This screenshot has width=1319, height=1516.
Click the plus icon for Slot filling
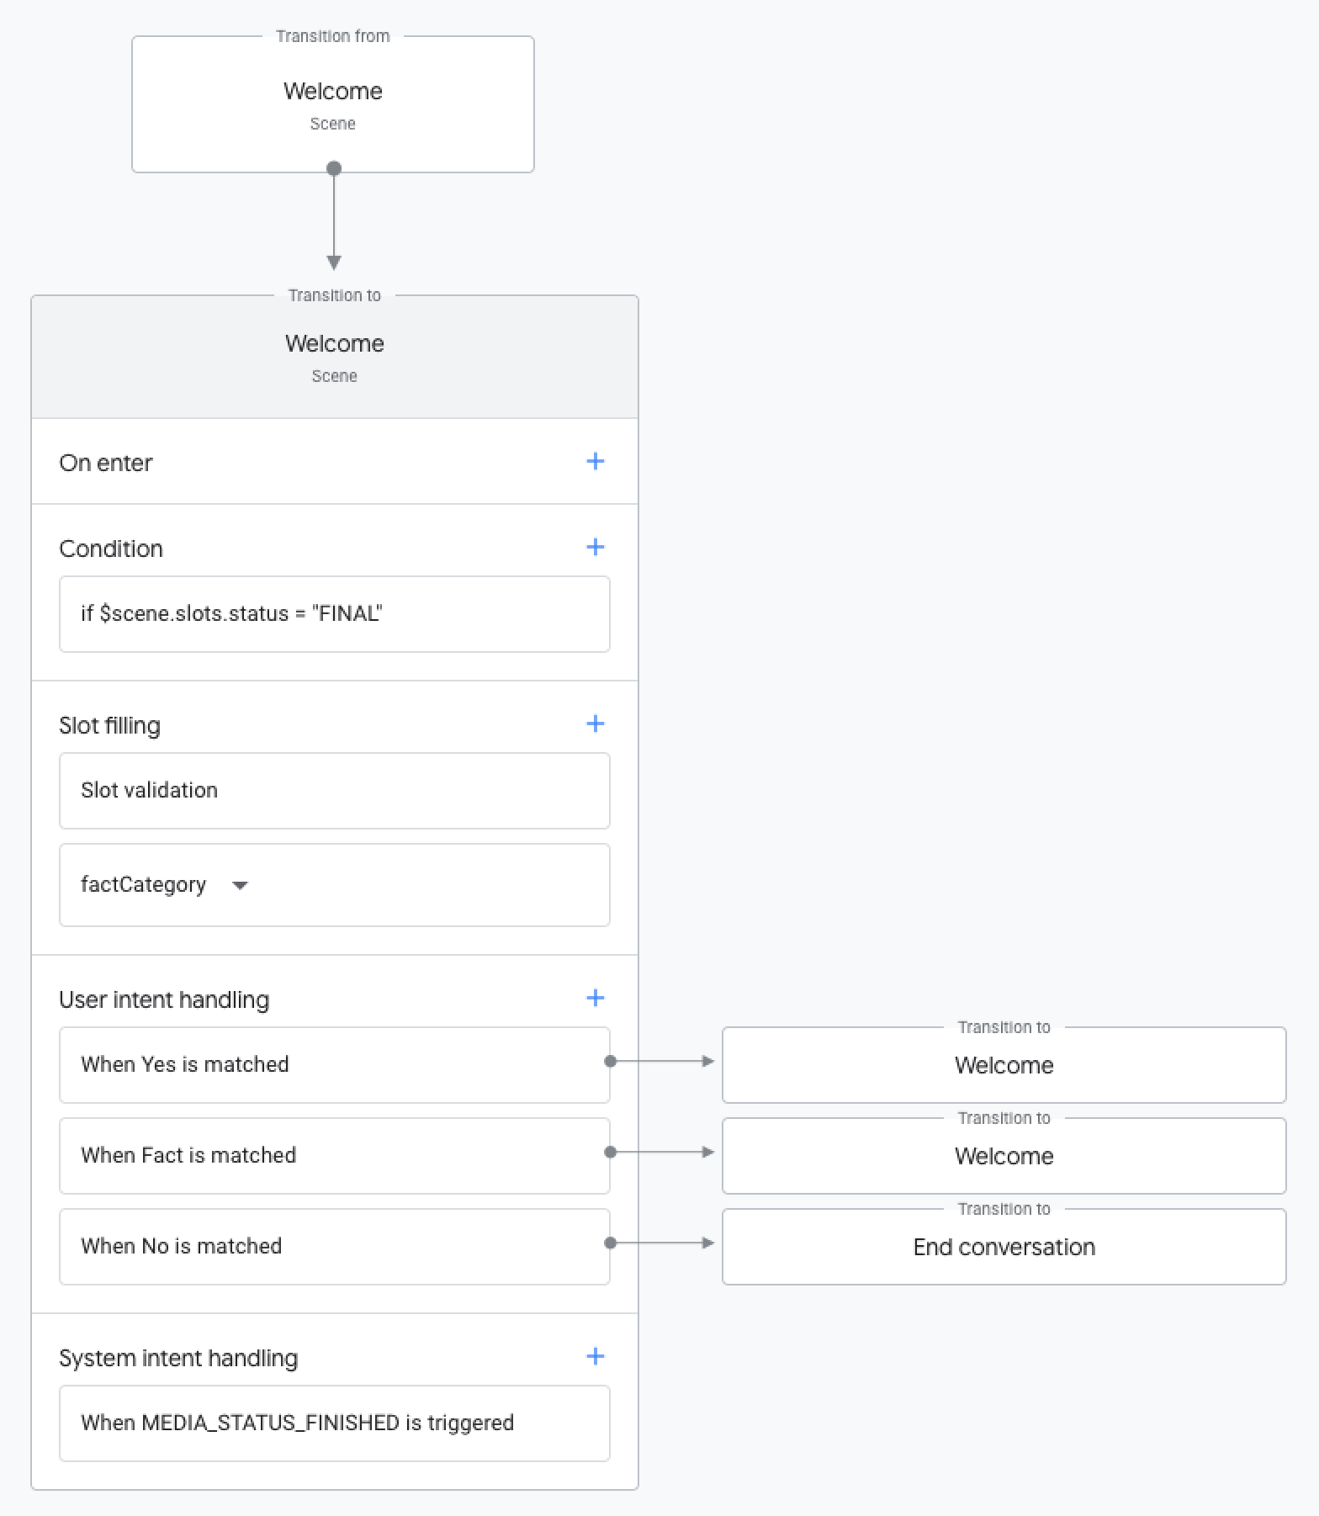coord(595,724)
